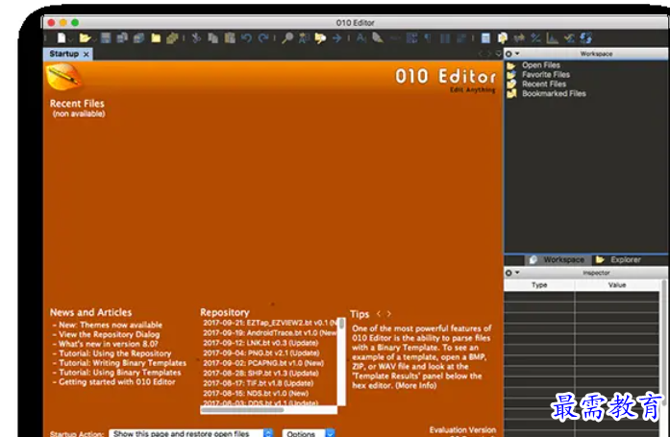The width and height of the screenshot is (670, 437).
Task: Switch to the Explorer tab
Action: (x=619, y=259)
